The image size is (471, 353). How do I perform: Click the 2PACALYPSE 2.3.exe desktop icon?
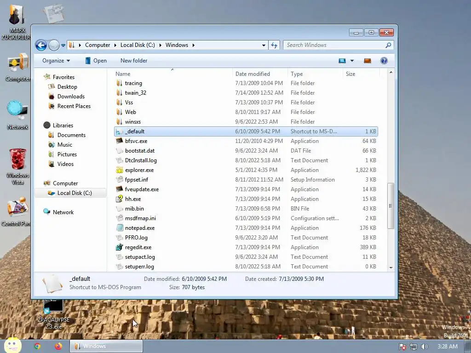coord(53,314)
